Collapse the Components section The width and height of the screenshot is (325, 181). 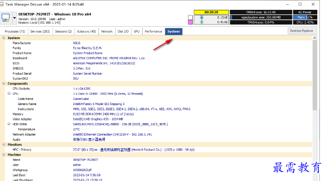4,84
